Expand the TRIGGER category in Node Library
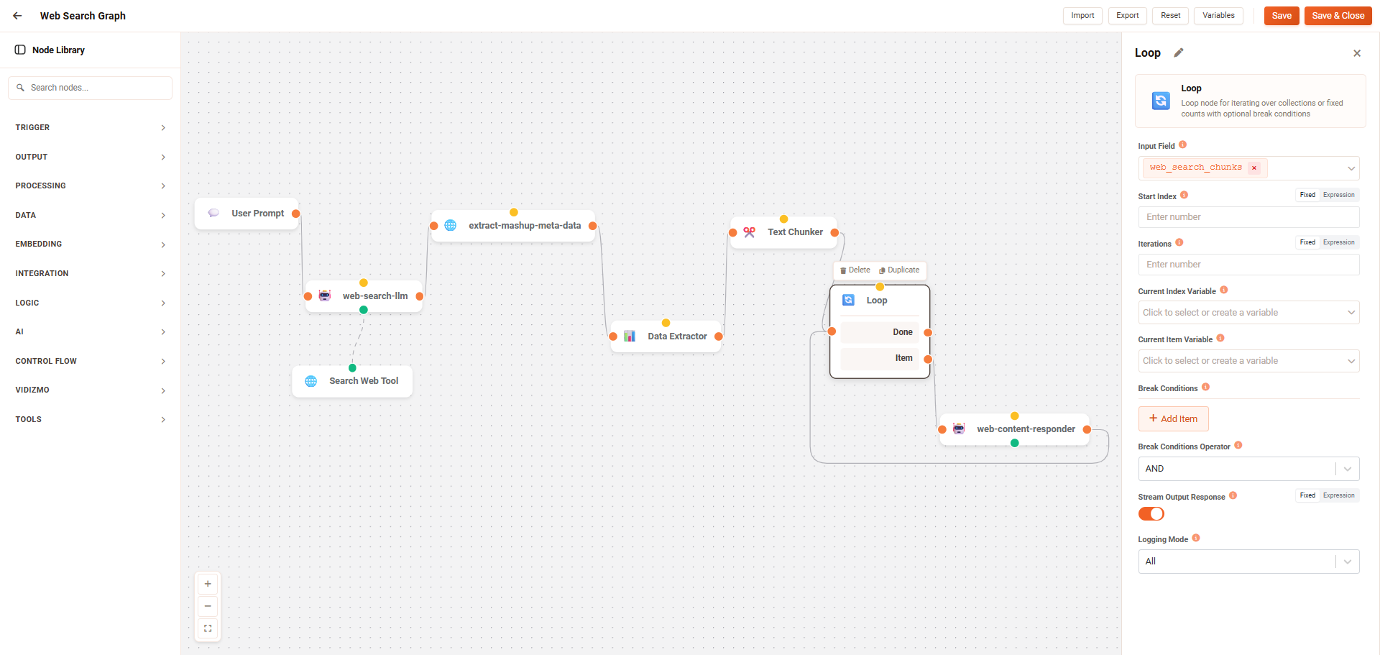This screenshot has height=655, width=1380. 90,127
